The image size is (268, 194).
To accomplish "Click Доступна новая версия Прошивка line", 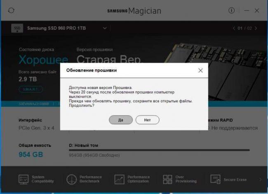I will [101, 88].
